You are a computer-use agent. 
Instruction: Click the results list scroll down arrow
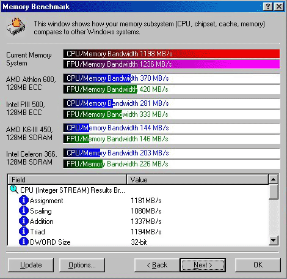click(273, 240)
